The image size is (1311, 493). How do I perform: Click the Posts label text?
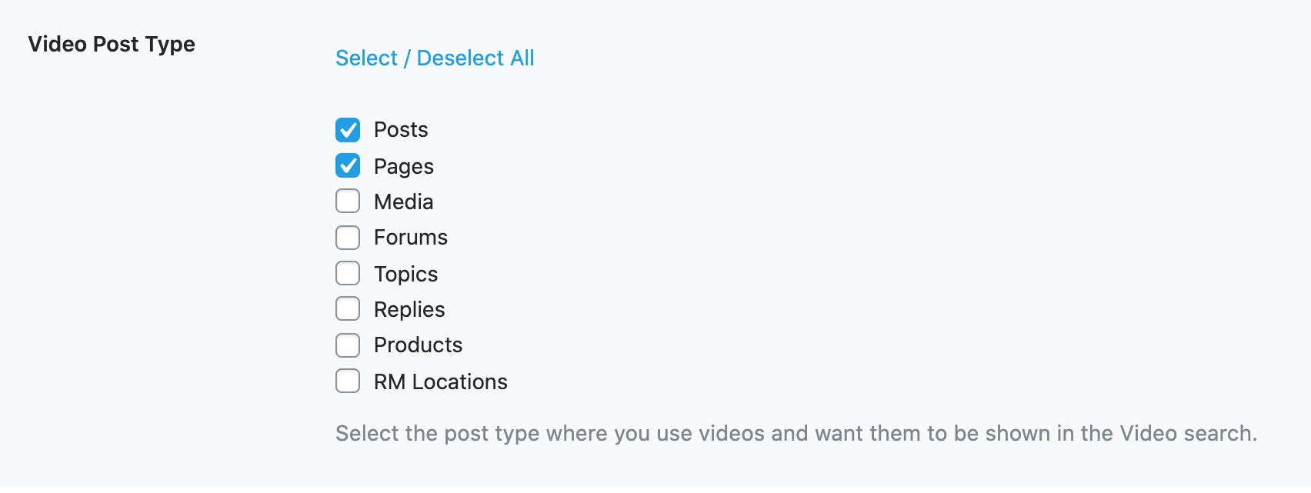point(401,130)
